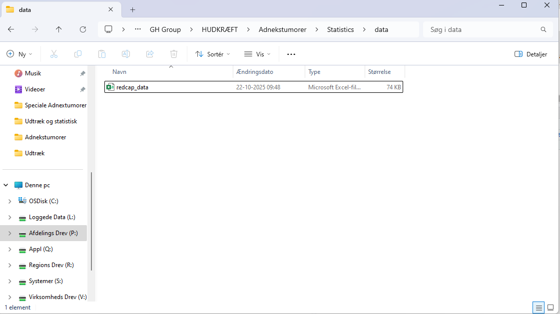
Task: Open the Vis view options menu
Action: pos(257,54)
